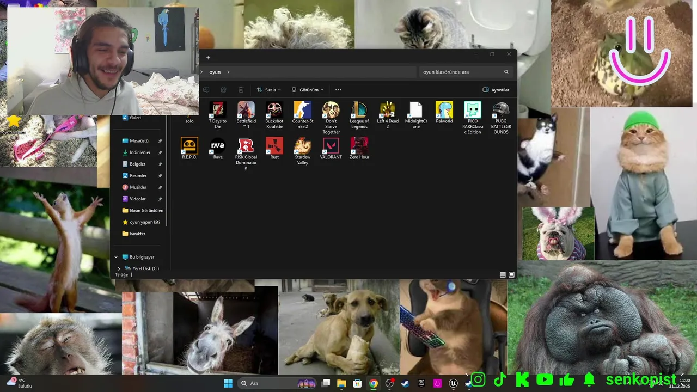Open the 7 Days to Die shortcut

click(218, 115)
